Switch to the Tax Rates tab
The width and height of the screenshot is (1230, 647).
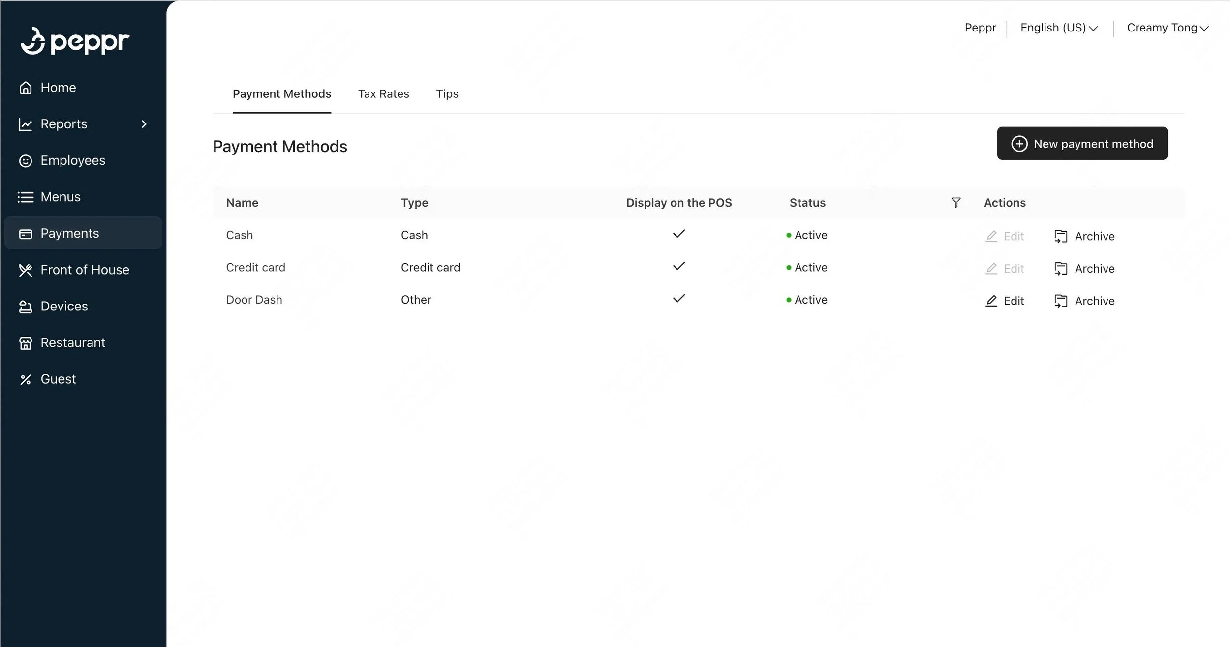383,94
